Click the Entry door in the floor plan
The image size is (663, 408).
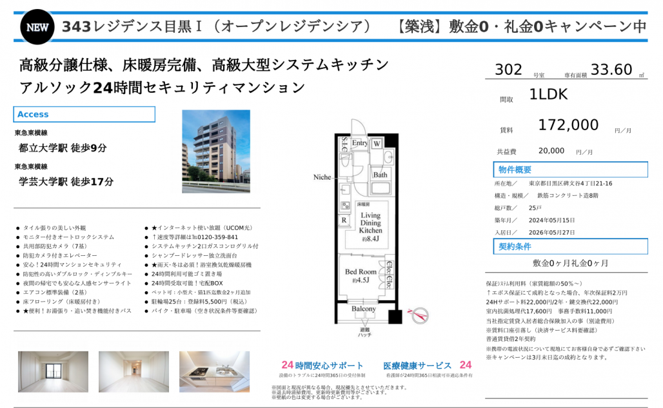click(359, 142)
